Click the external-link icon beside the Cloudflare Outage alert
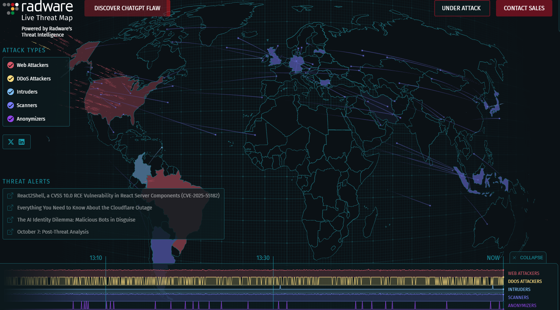The width and height of the screenshot is (560, 310). [10, 207]
